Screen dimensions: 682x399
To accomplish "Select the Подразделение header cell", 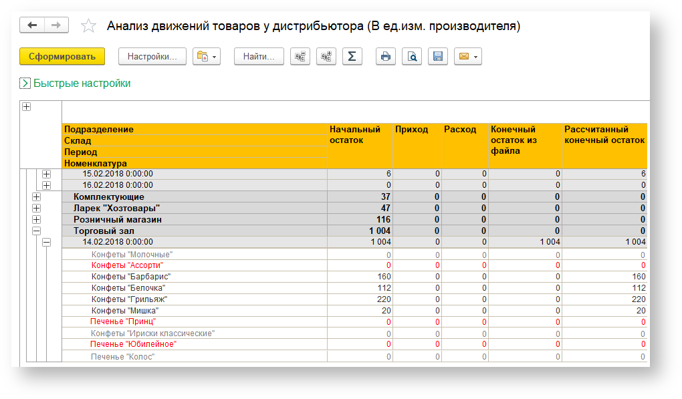I will tap(195, 130).
